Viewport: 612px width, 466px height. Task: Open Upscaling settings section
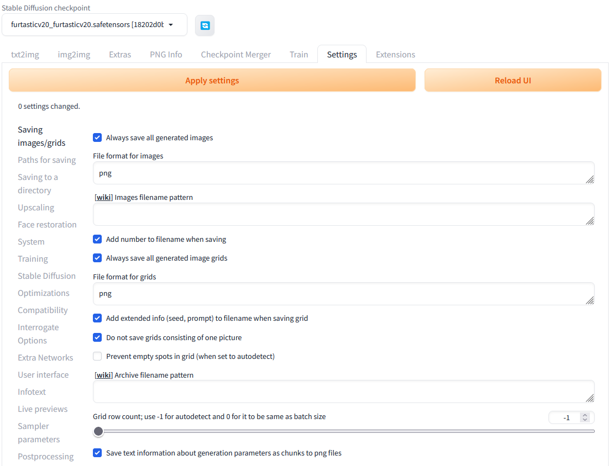click(x=36, y=208)
